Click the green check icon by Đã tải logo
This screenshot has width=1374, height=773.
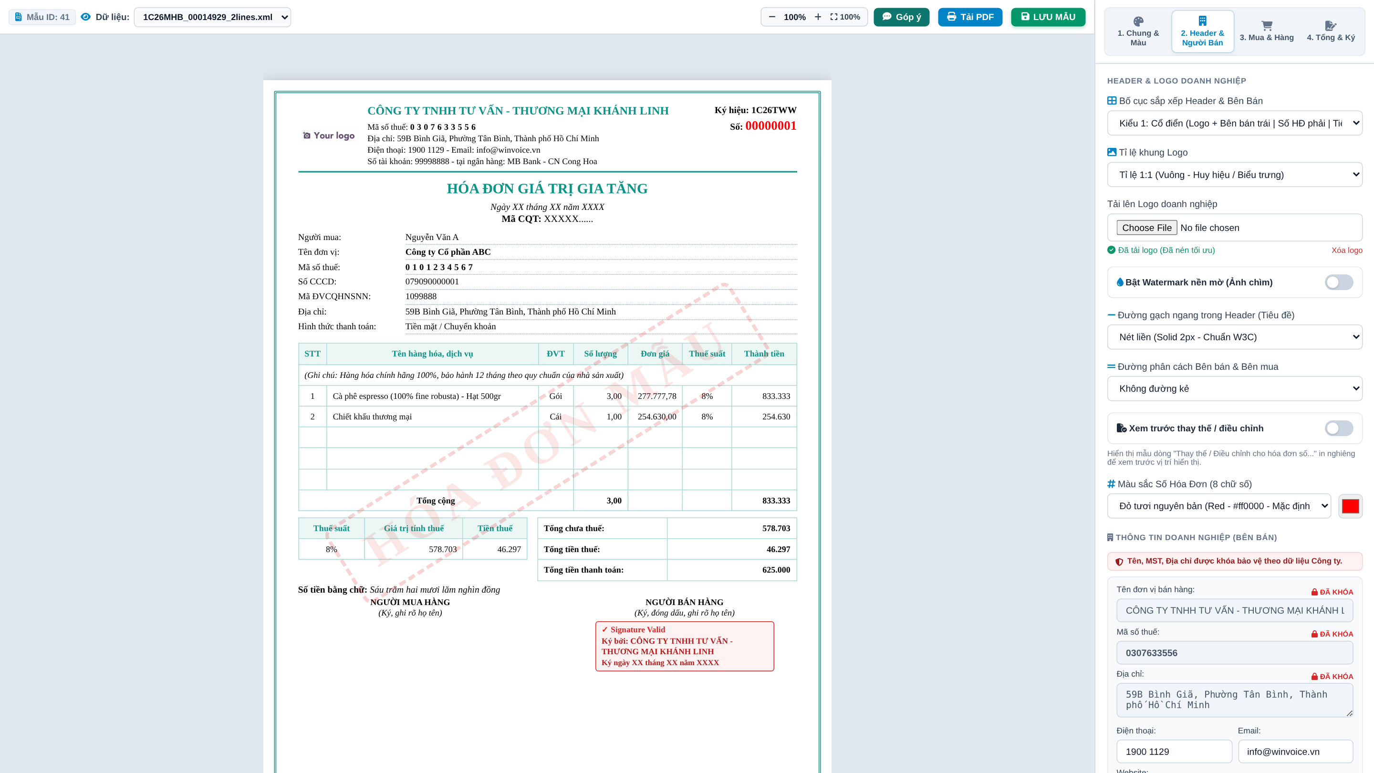pos(1112,250)
